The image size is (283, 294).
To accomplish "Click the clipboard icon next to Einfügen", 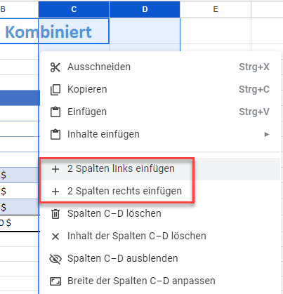I will [x=55, y=112].
